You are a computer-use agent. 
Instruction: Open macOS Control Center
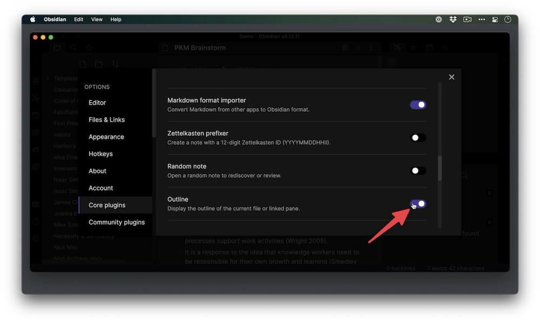495,19
